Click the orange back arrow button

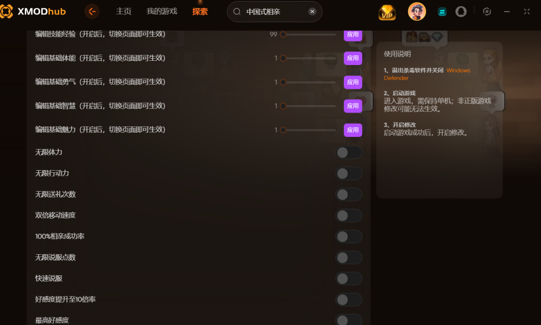[92, 12]
